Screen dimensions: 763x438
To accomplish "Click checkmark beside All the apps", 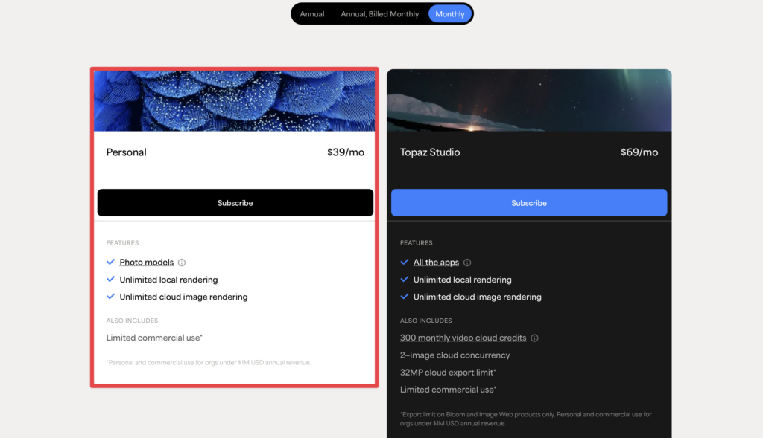I will [x=405, y=263].
